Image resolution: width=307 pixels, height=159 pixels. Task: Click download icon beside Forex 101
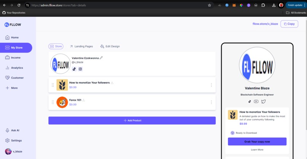(x=83, y=100)
